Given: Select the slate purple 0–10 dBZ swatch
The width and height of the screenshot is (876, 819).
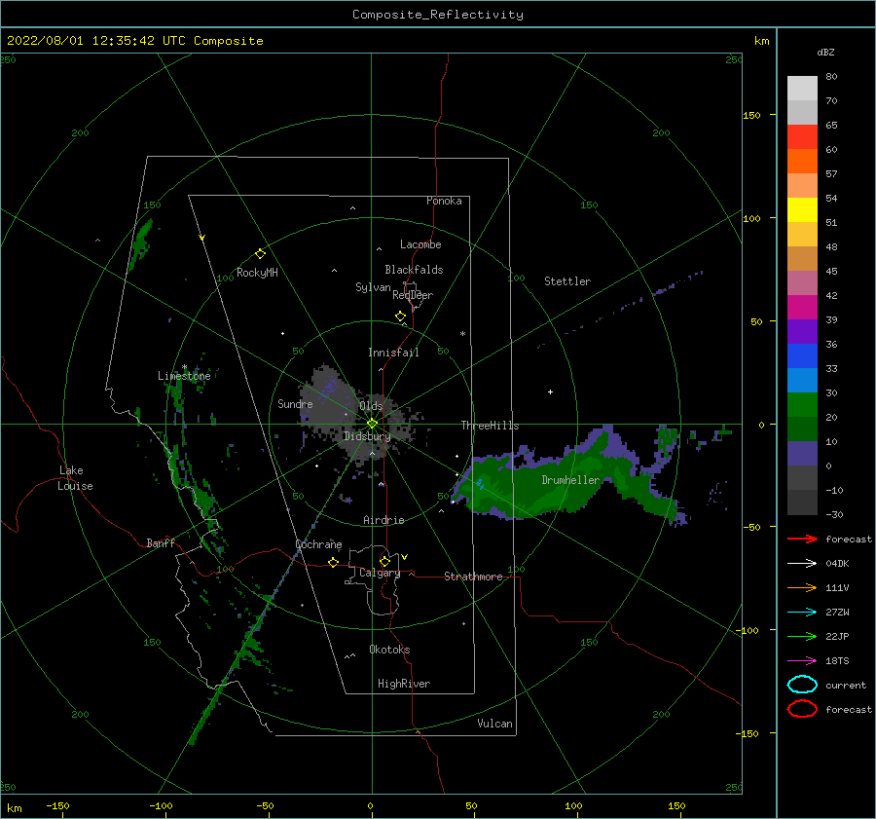Looking at the screenshot, I should [802, 454].
